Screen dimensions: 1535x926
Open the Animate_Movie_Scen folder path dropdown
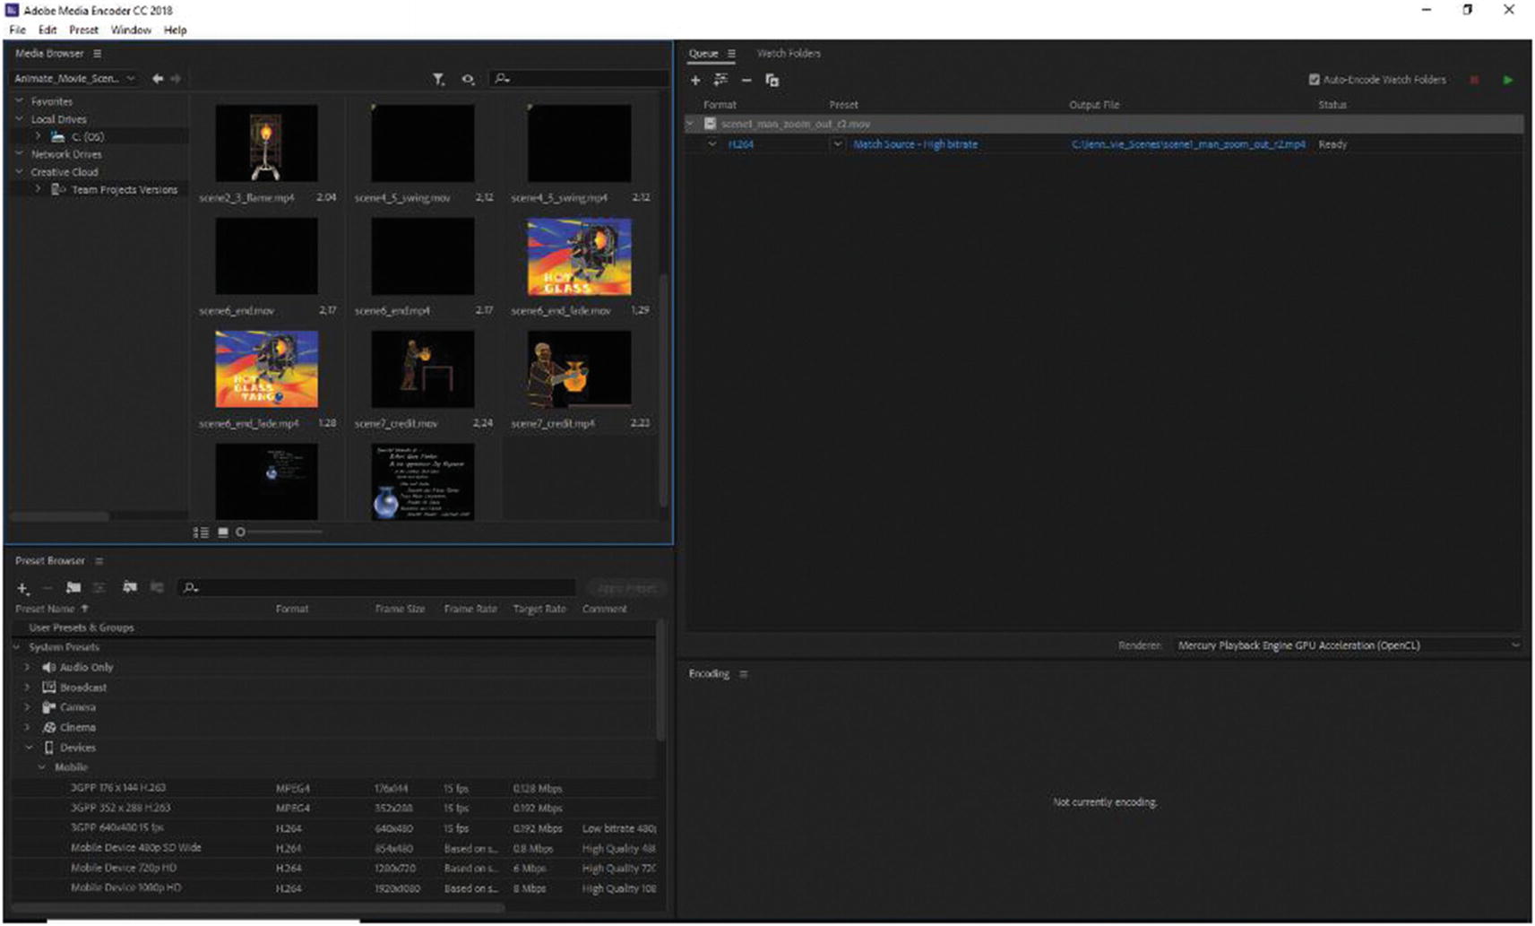[x=74, y=79]
